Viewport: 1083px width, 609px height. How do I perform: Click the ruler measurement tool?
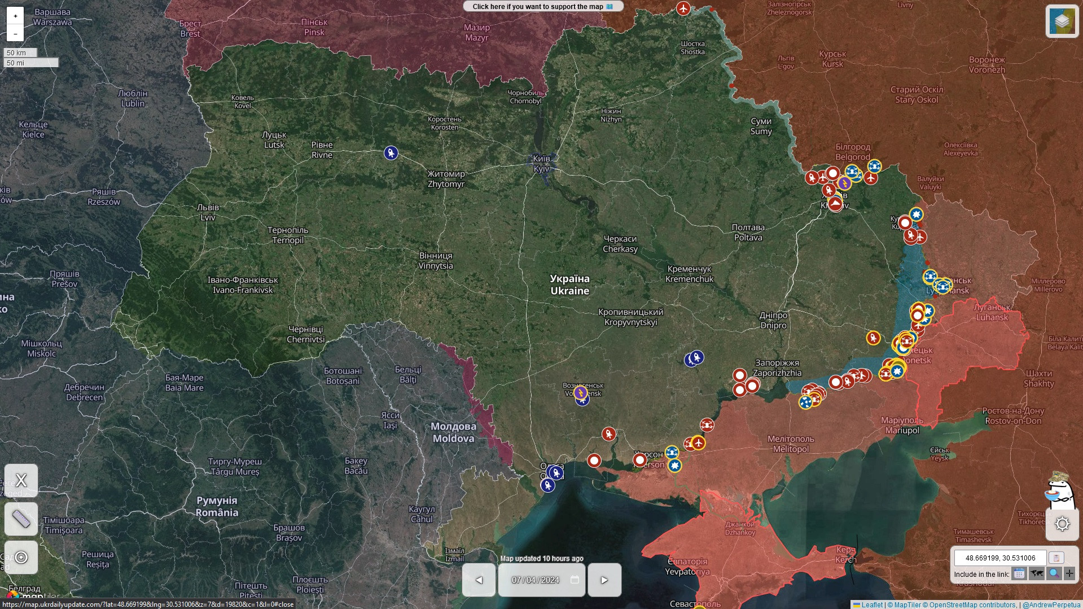coord(21,519)
